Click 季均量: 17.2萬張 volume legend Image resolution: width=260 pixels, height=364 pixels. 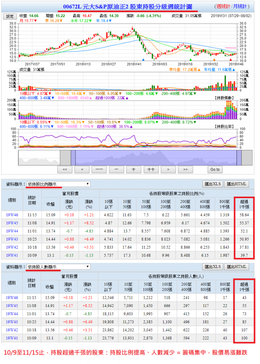tap(185, 70)
